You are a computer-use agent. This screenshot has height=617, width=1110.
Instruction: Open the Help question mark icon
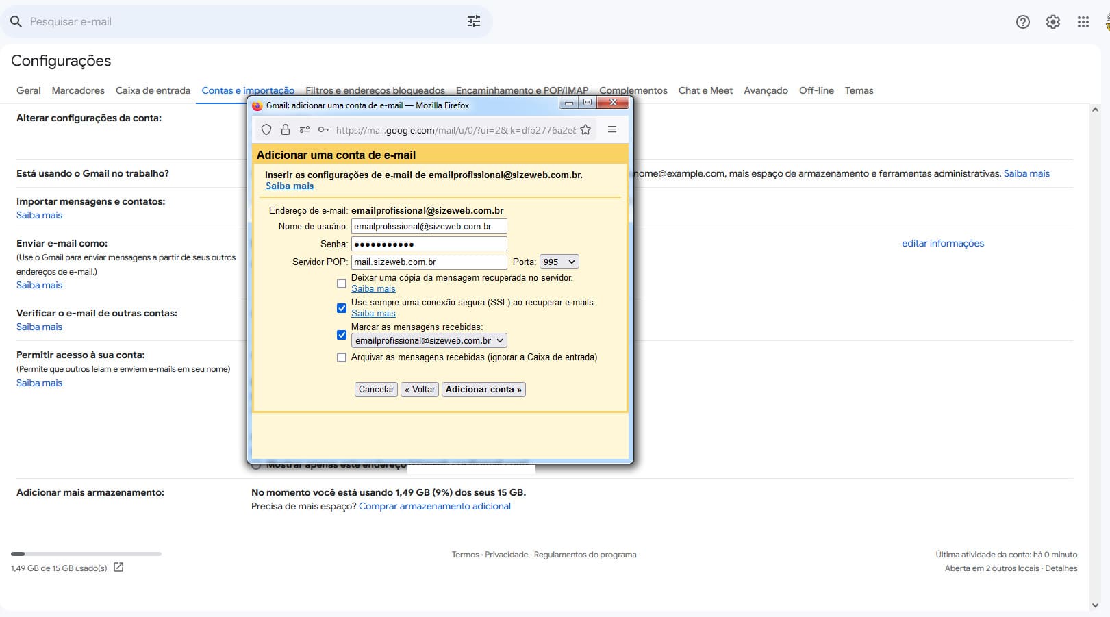tap(1022, 22)
